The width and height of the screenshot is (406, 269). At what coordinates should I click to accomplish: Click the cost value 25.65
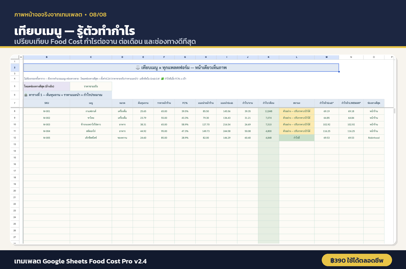tap(143, 111)
